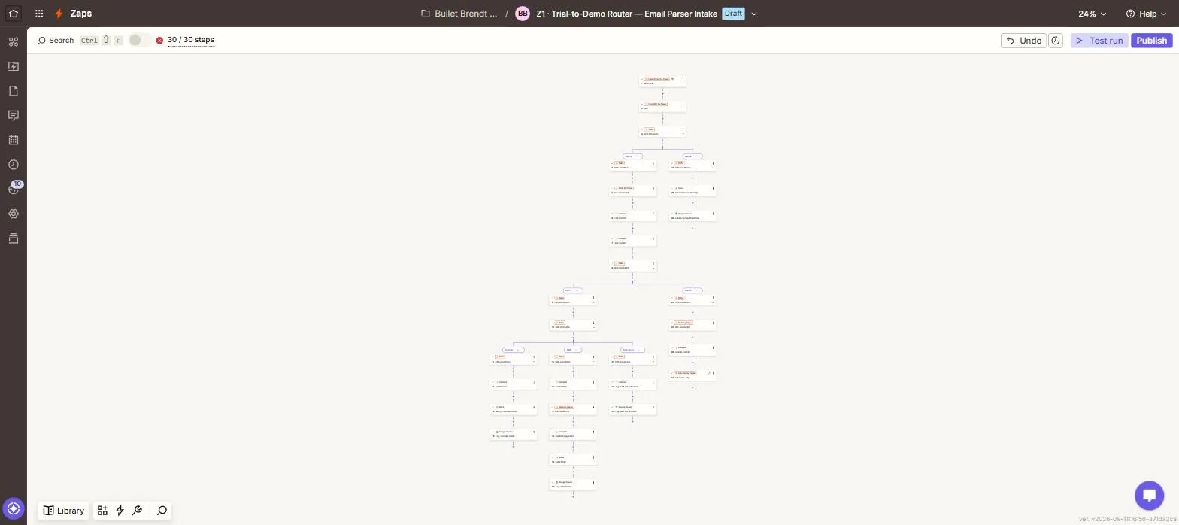
Task: Click the add-widgets icon beside Library
Action: pyautogui.click(x=102, y=511)
